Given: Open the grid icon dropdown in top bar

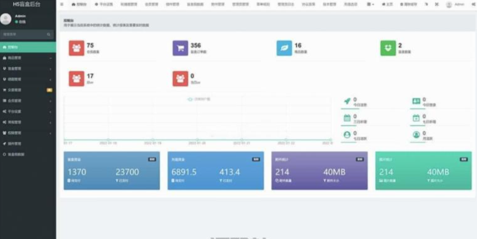Looking at the screenshot, I should [370, 4].
